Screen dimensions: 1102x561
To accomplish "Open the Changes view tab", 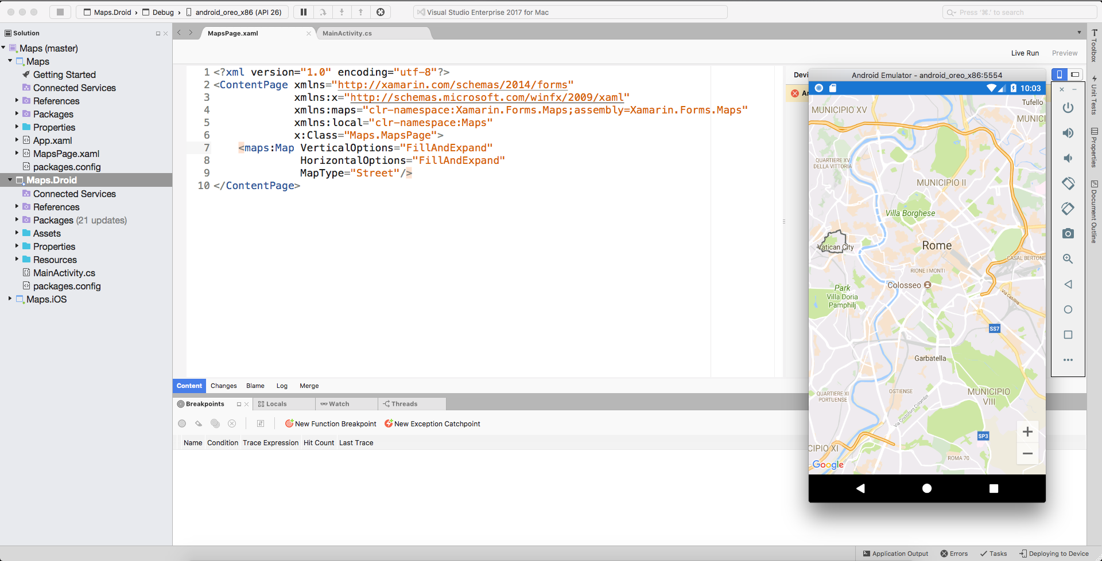I will [223, 386].
